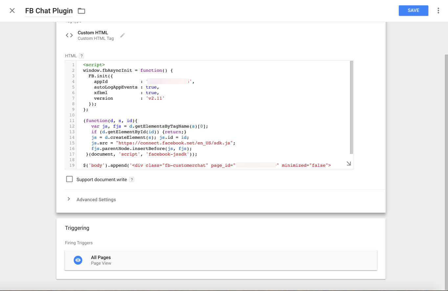Click the Triggering section heading
This screenshot has width=448, height=291.
[x=77, y=228]
